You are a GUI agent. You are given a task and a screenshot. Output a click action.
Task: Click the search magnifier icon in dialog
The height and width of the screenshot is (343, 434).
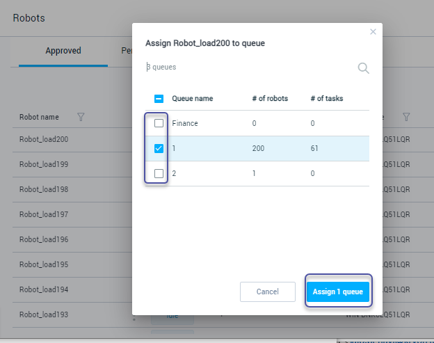[x=363, y=68]
